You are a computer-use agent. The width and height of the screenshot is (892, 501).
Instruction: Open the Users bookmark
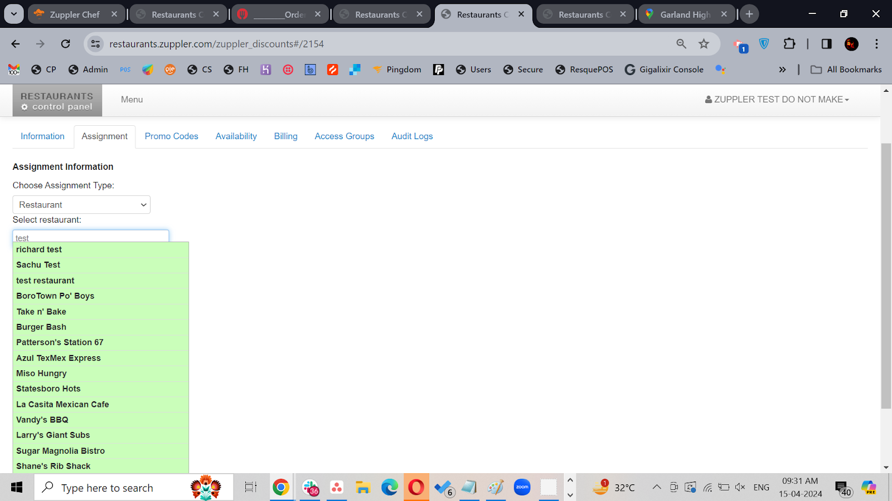tap(474, 70)
